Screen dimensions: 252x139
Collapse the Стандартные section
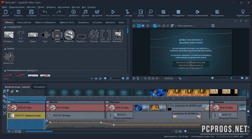point(5,27)
